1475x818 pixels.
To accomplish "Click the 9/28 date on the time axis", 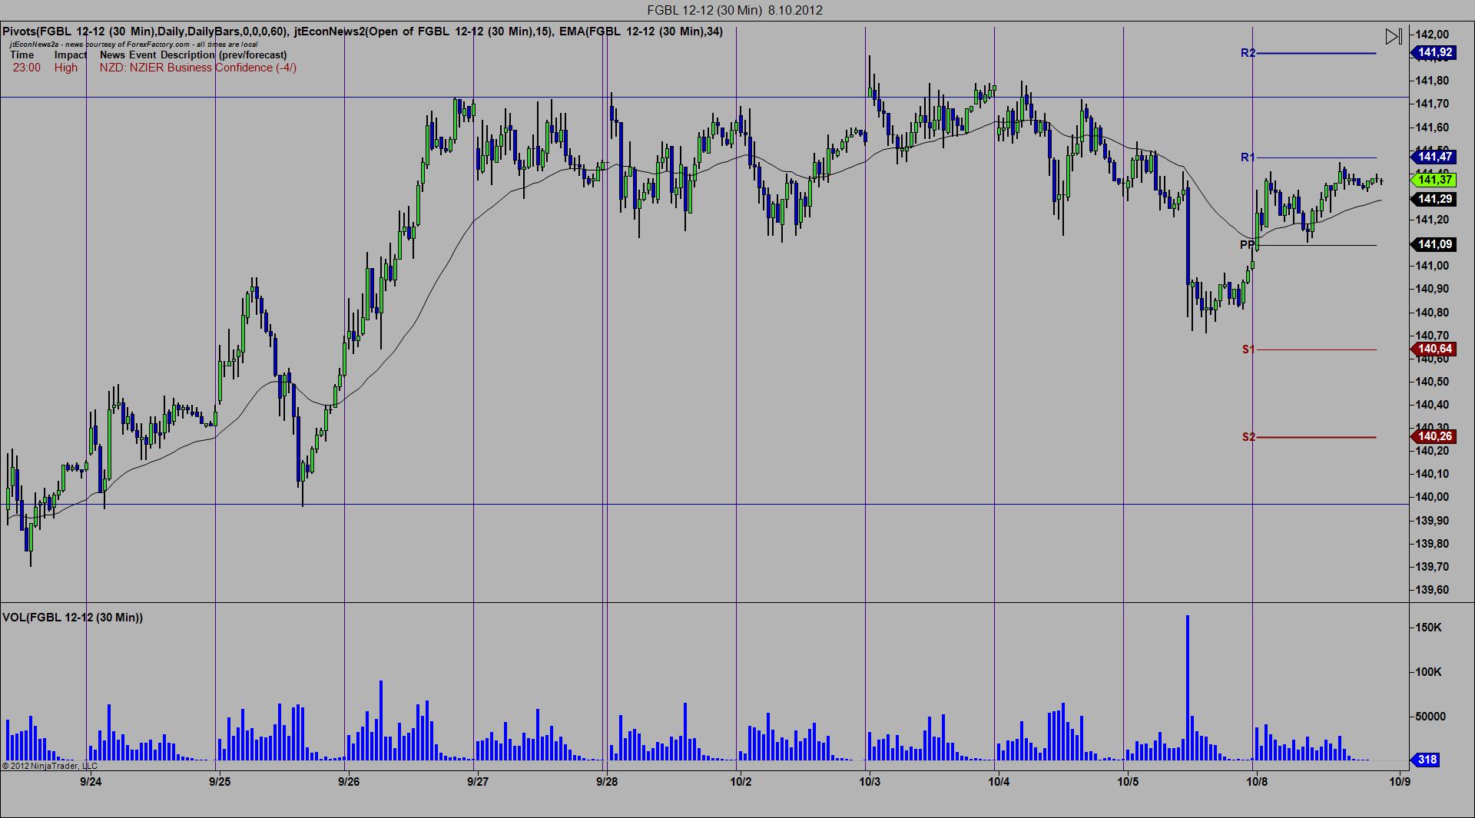I will [x=607, y=782].
